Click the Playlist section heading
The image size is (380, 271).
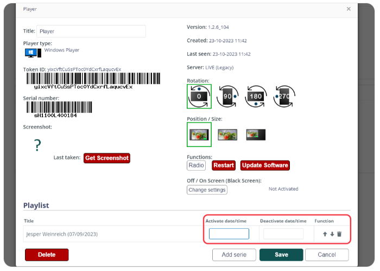pos(36,205)
